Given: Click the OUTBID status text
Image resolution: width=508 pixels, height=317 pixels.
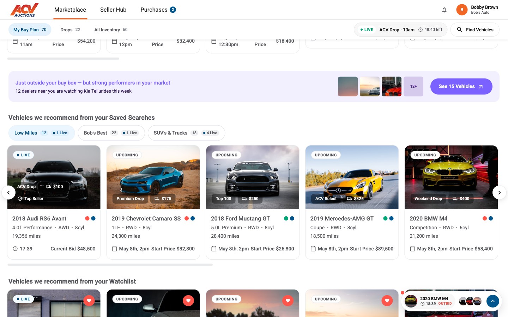Looking at the screenshot, I should pyautogui.click(x=445, y=304).
